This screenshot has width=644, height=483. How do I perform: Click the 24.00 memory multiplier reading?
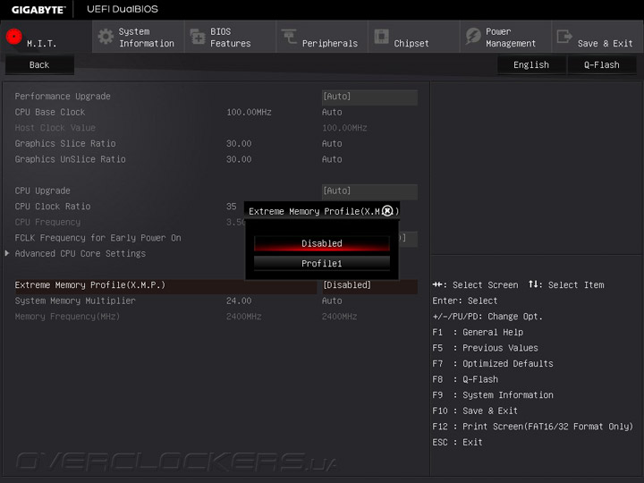(x=239, y=301)
